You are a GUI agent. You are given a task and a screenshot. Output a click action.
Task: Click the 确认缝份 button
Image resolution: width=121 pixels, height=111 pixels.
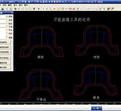coord(5,67)
